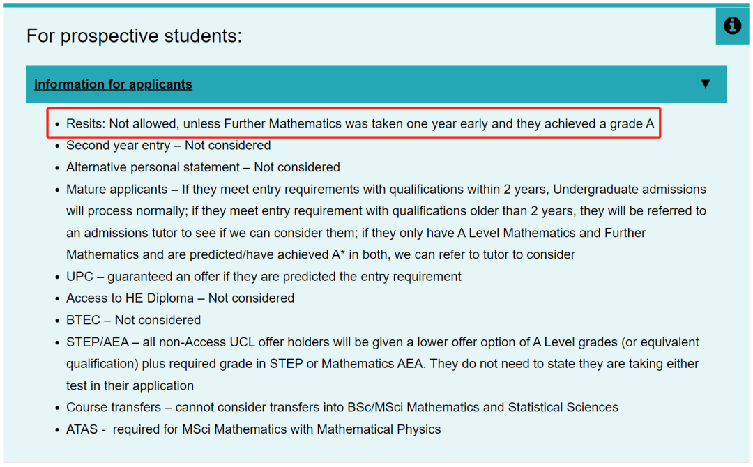Click 'test in their application' line
Image resolution: width=753 pixels, height=467 pixels.
tap(130, 386)
